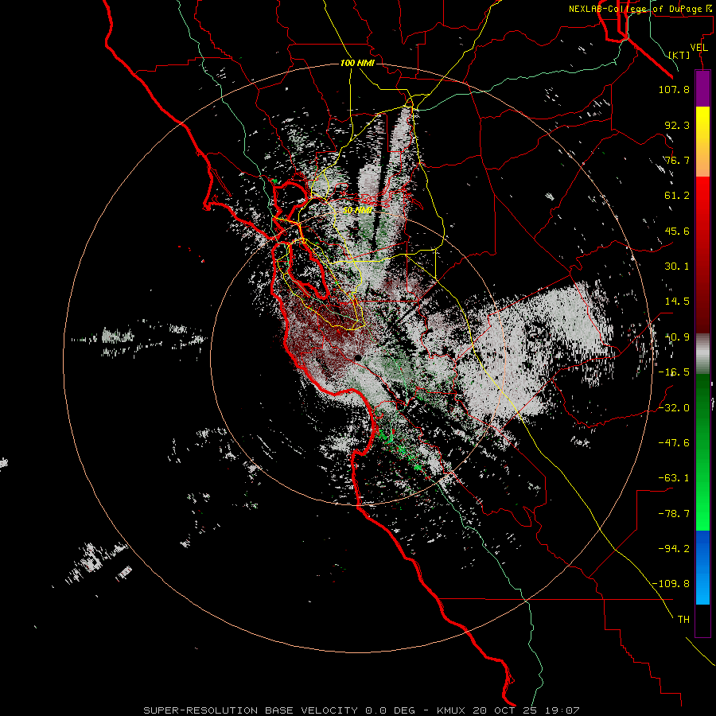The height and width of the screenshot is (716, 716).
Task: Click the -94.2 scale value
Action: 674,549
